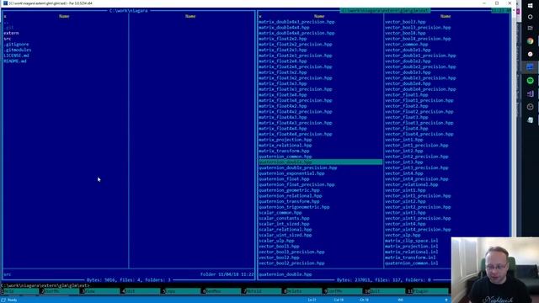
Task: Select quaternion_float_precision.hpp file
Action: point(296,184)
